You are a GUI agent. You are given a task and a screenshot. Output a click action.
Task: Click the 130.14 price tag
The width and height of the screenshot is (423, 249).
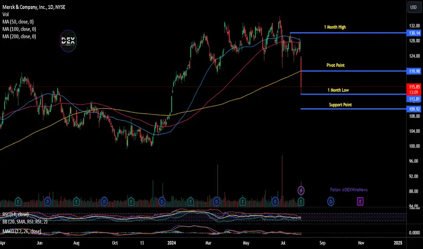(x=414, y=33)
